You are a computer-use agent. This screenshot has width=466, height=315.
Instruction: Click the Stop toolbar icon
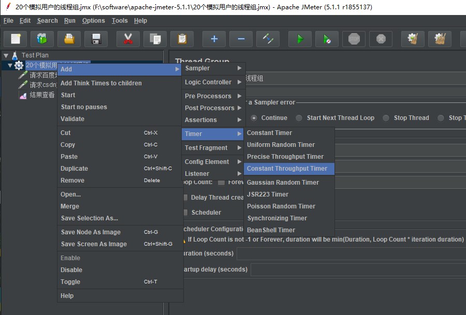click(354, 39)
